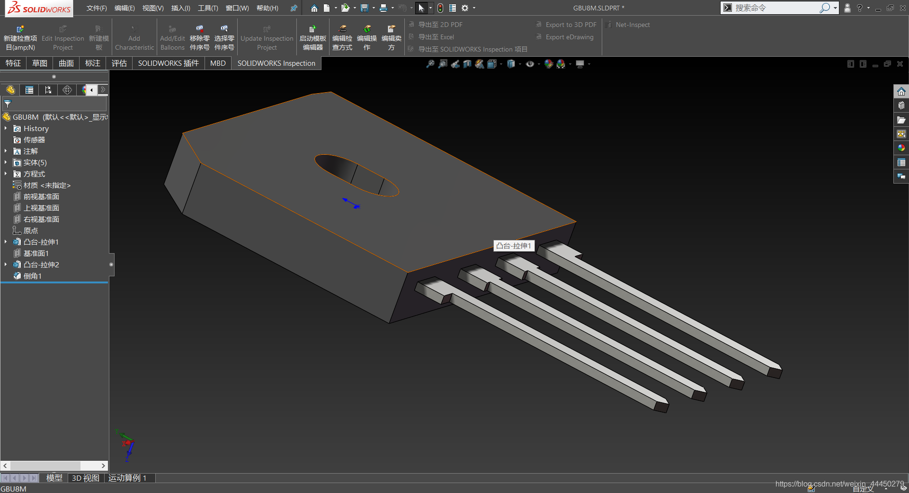Select the 倒角1 chamfer feature
909x493 pixels.
[x=33, y=276]
